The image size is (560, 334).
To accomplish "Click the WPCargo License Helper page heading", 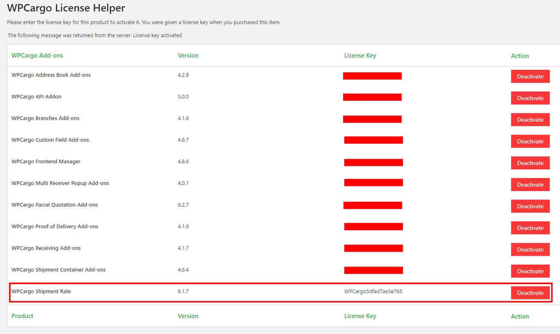I will 66,8.
